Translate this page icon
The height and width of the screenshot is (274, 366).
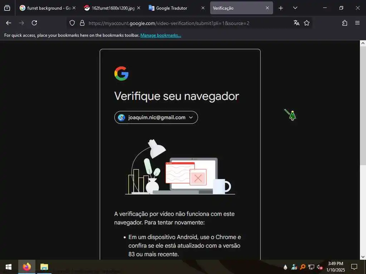pyautogui.click(x=296, y=23)
